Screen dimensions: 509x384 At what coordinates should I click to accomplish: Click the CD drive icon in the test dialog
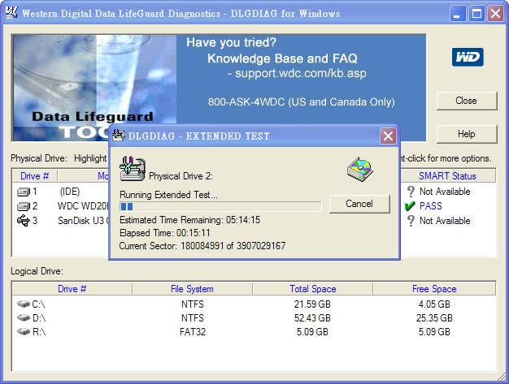pos(360,169)
